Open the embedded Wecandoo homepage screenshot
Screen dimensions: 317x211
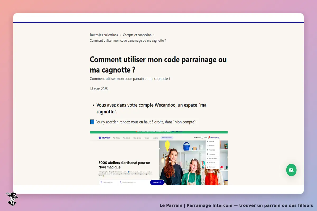point(159,158)
